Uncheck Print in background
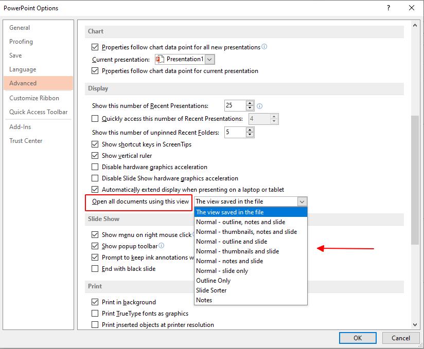This screenshot has width=424, height=349. coord(95,302)
